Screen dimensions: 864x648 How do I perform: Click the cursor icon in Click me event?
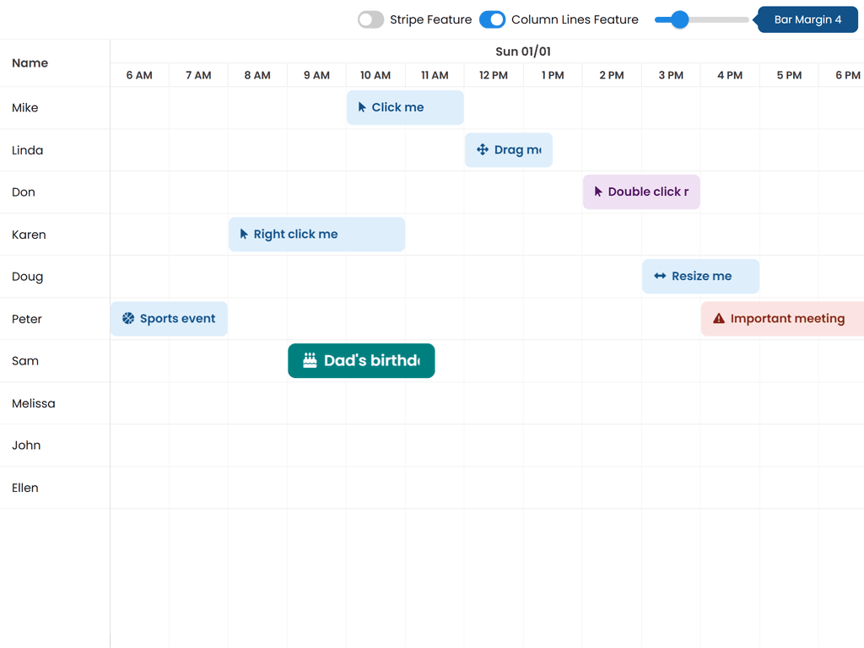(x=362, y=107)
